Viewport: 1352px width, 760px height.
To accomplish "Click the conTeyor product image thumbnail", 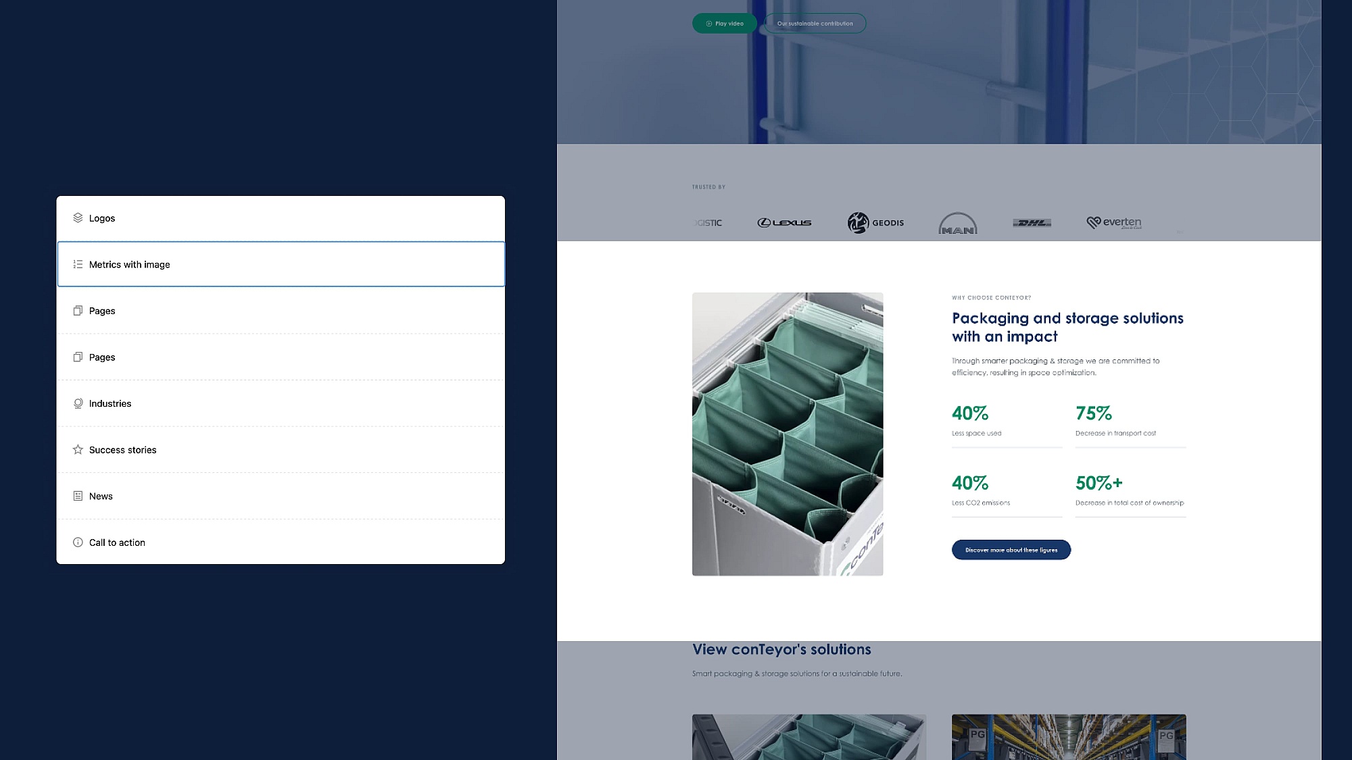I will pyautogui.click(x=788, y=433).
